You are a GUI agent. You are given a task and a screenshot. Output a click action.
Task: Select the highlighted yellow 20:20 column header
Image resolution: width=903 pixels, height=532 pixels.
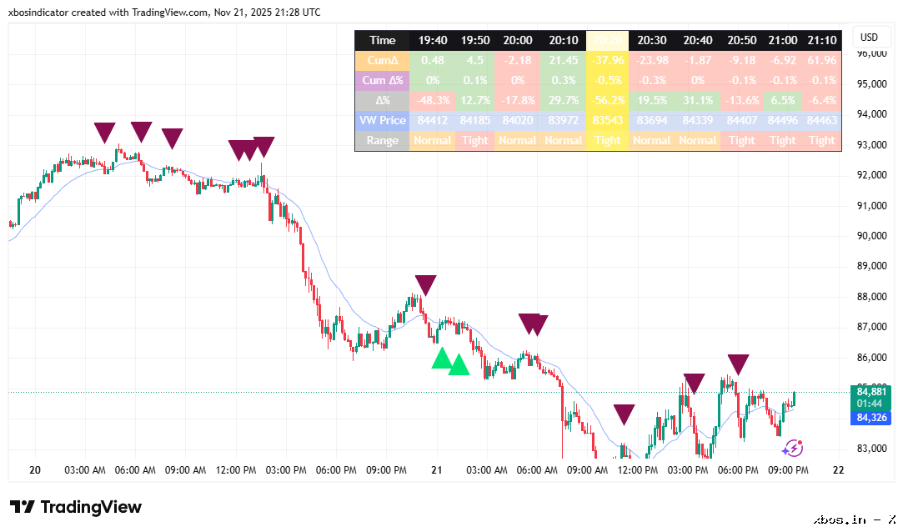point(608,40)
